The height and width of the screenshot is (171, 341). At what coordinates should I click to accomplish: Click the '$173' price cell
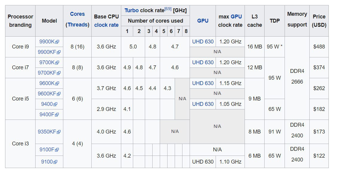(319, 132)
